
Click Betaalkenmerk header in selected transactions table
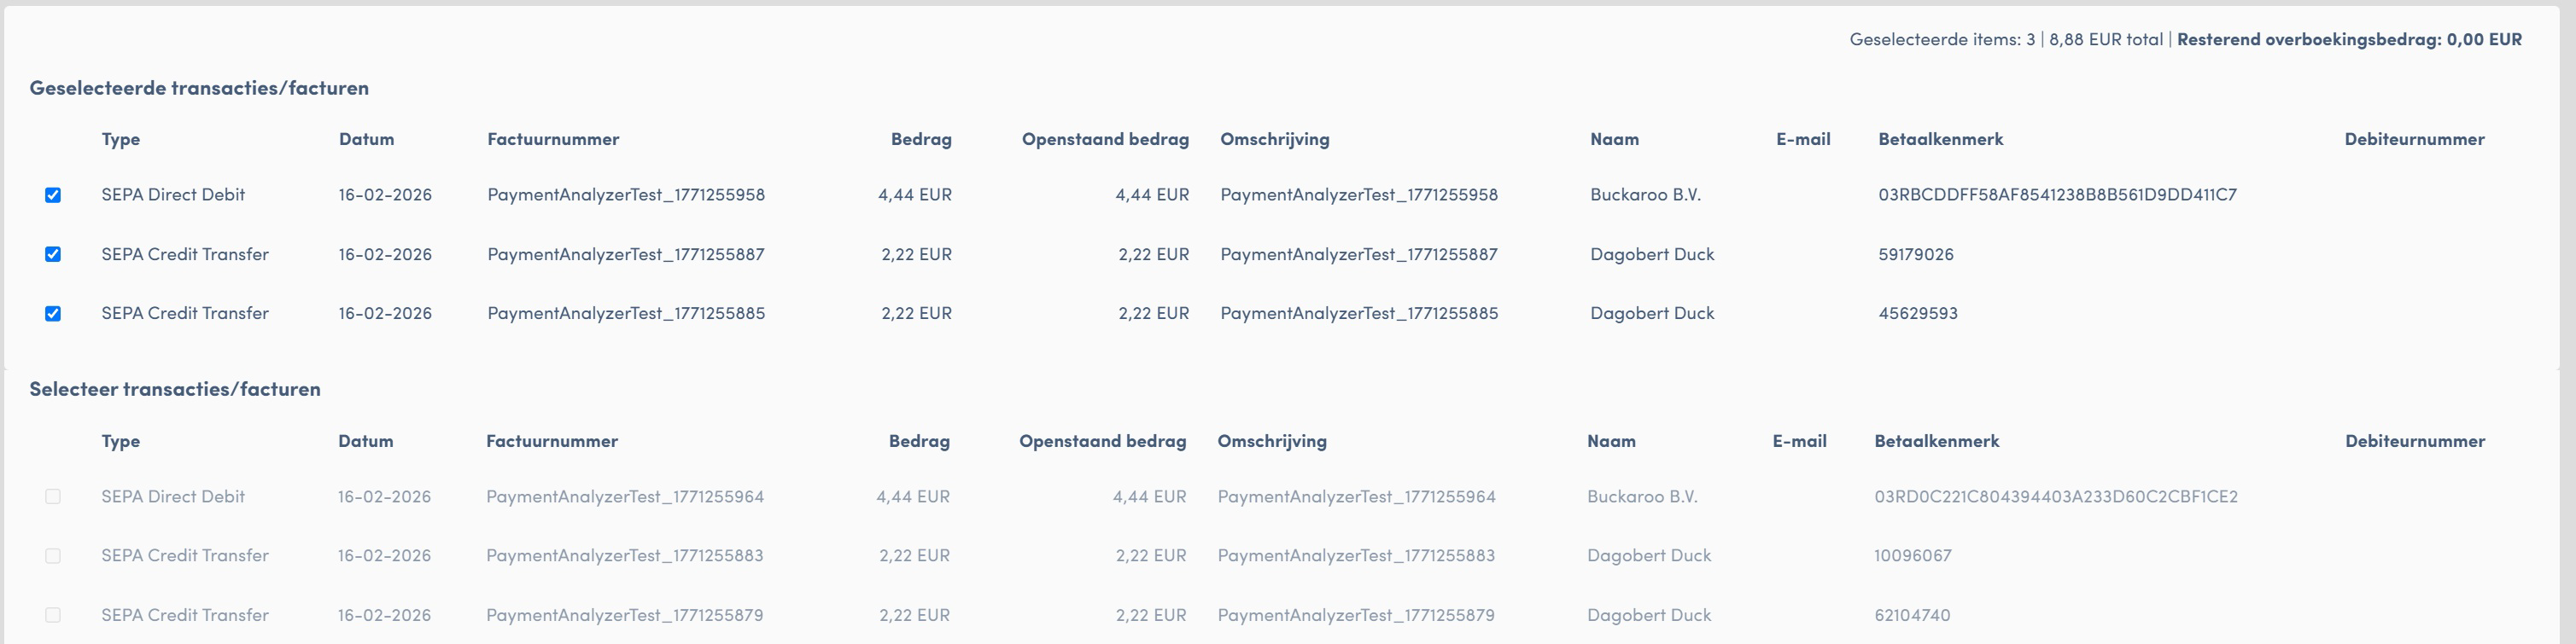pos(1940,139)
